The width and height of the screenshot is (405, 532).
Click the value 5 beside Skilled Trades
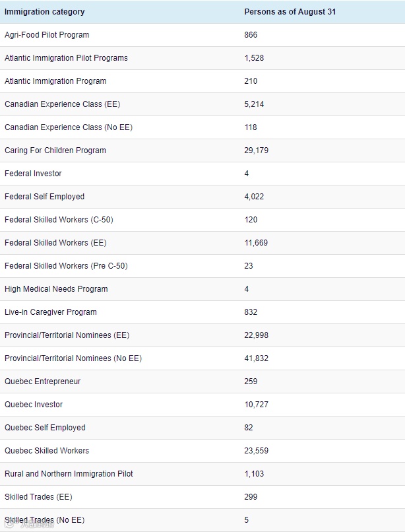coord(247,519)
